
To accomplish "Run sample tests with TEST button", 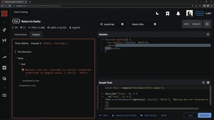I will 190,115.
